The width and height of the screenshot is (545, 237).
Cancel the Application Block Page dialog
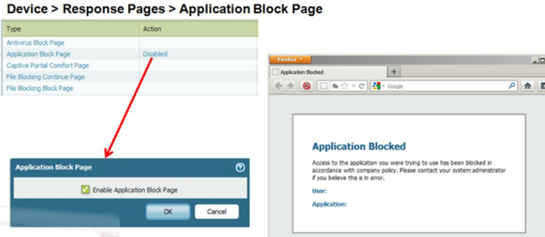[x=217, y=212]
